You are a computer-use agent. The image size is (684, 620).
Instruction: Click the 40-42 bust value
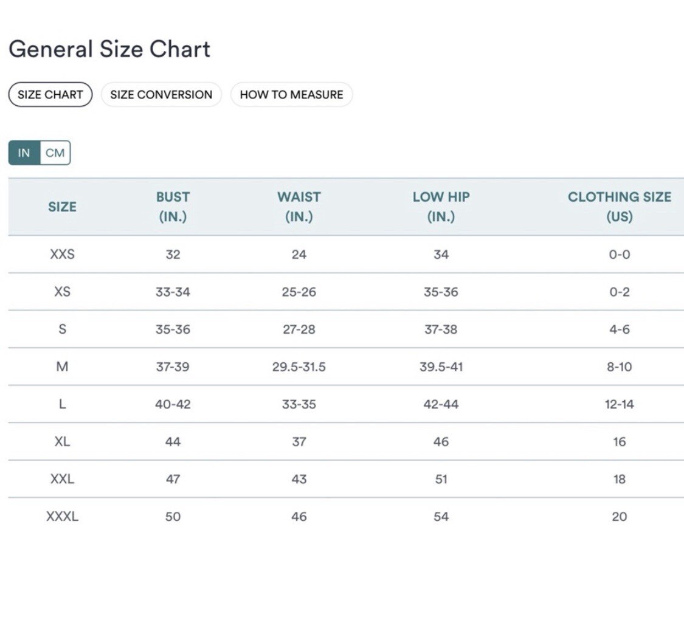coord(173,404)
